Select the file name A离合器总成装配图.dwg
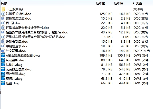The image size is (153, 109). click(23, 56)
